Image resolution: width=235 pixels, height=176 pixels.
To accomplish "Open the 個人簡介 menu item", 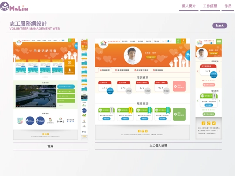I will (189, 6).
